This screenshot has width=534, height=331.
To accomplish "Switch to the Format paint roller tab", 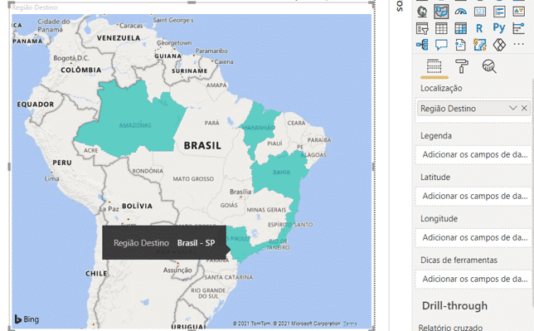I will click(462, 66).
